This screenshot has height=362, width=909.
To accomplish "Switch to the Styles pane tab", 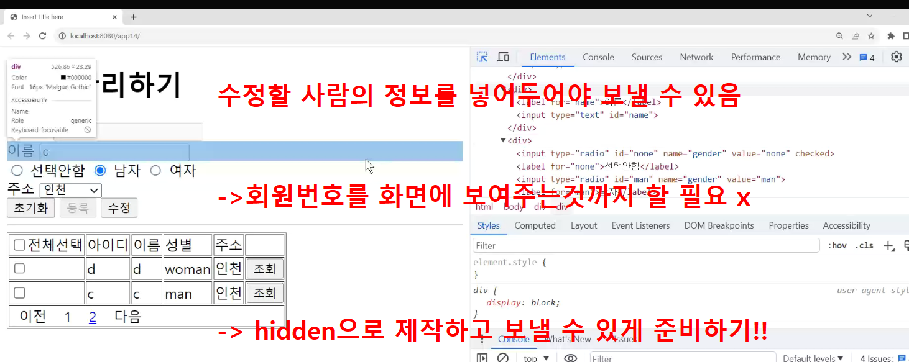I will [x=489, y=225].
